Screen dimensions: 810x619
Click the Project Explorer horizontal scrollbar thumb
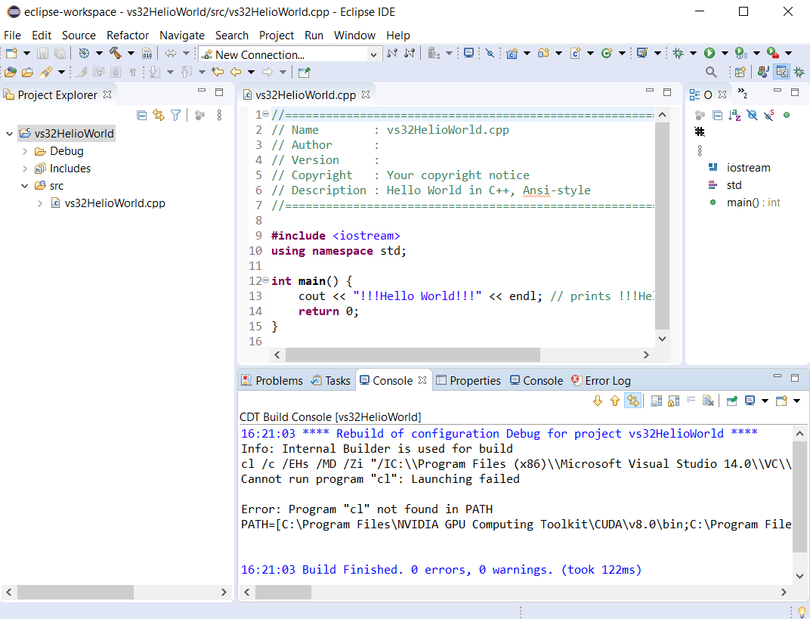pyautogui.click(x=76, y=592)
